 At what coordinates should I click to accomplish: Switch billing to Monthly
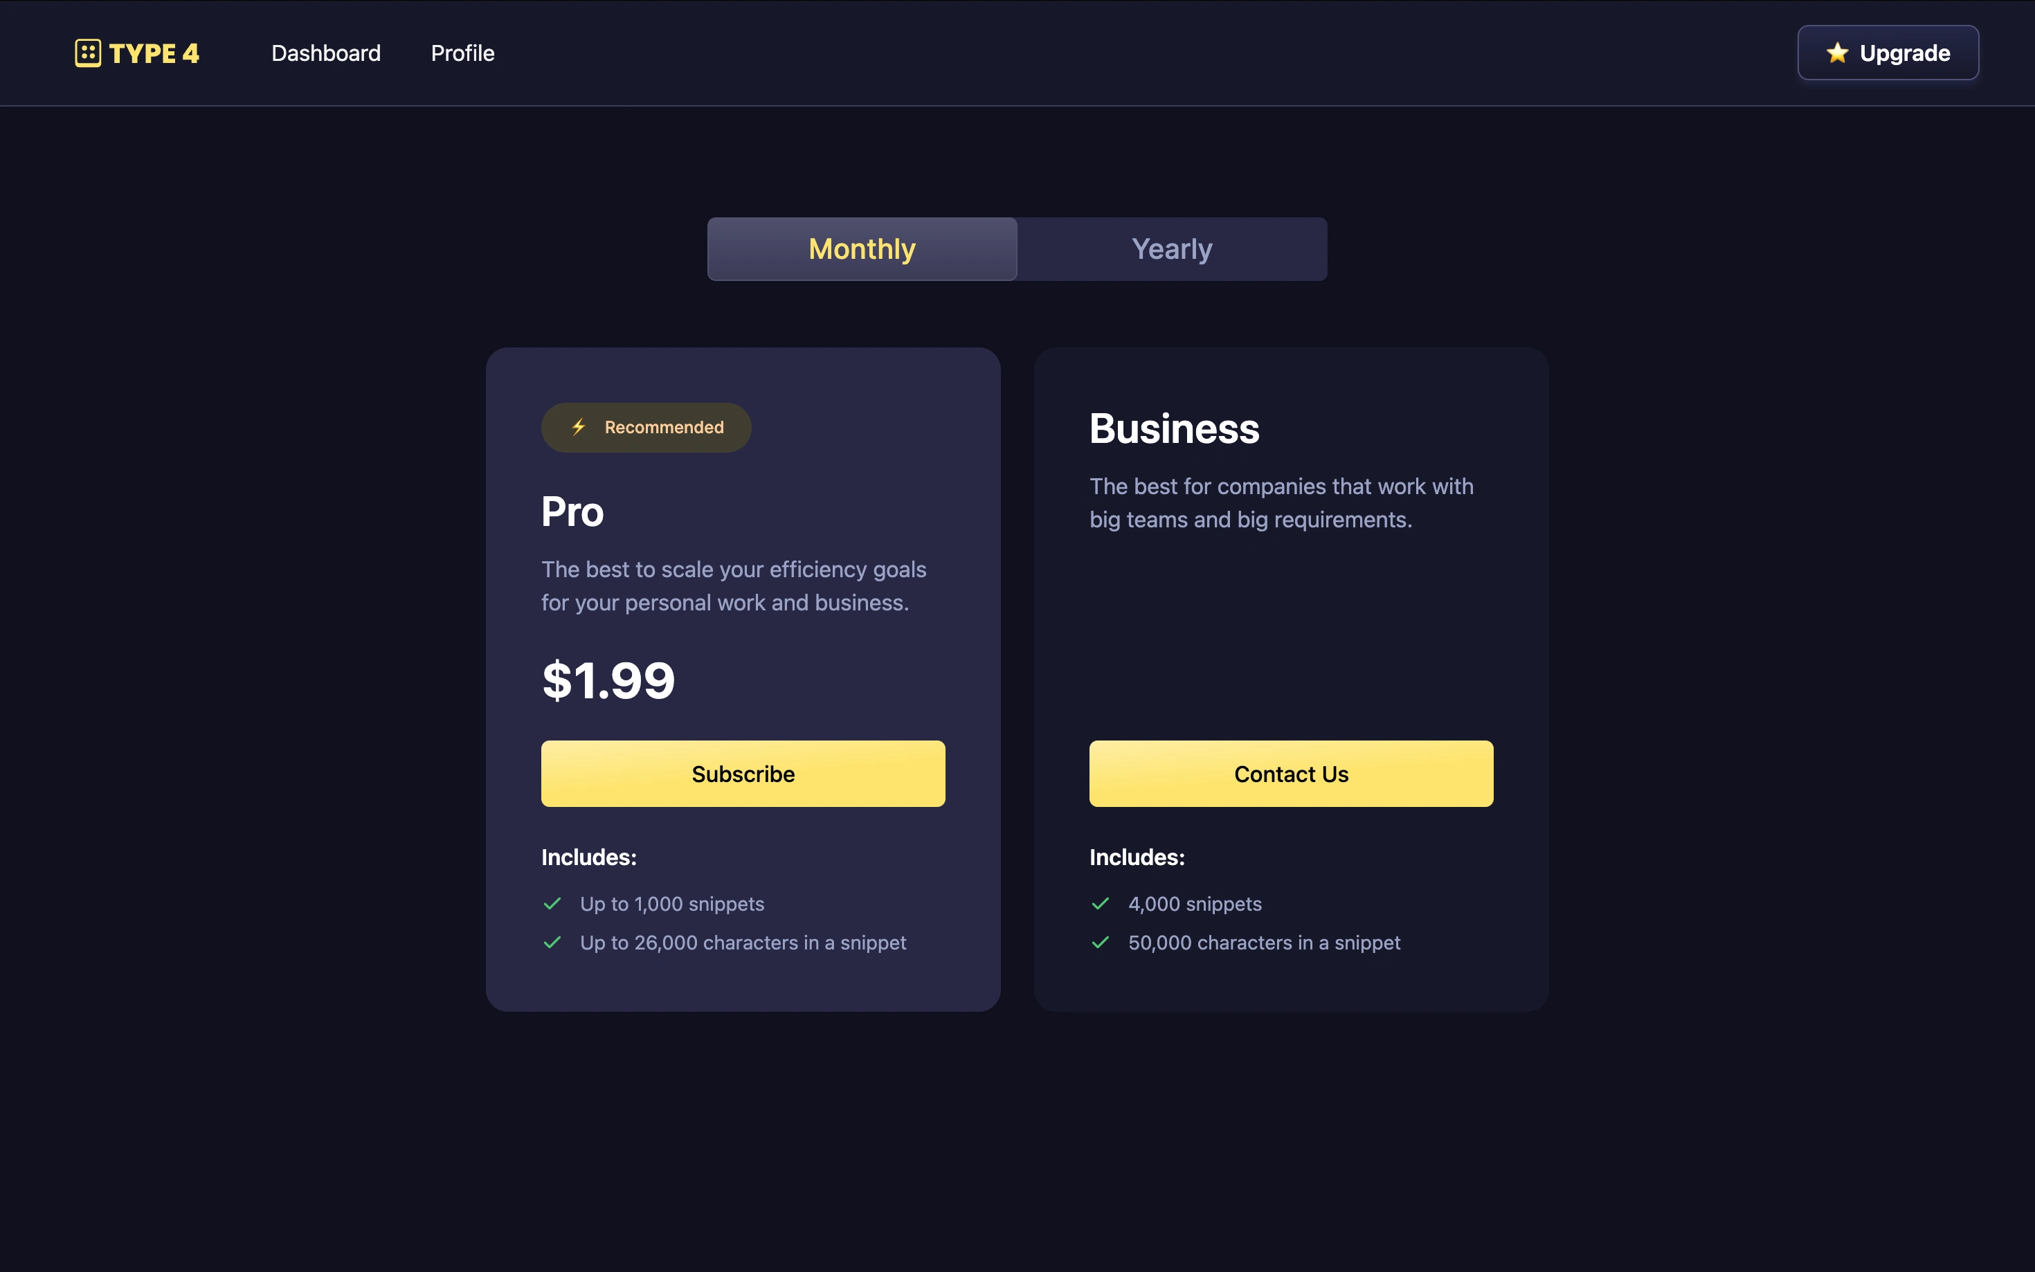[862, 249]
